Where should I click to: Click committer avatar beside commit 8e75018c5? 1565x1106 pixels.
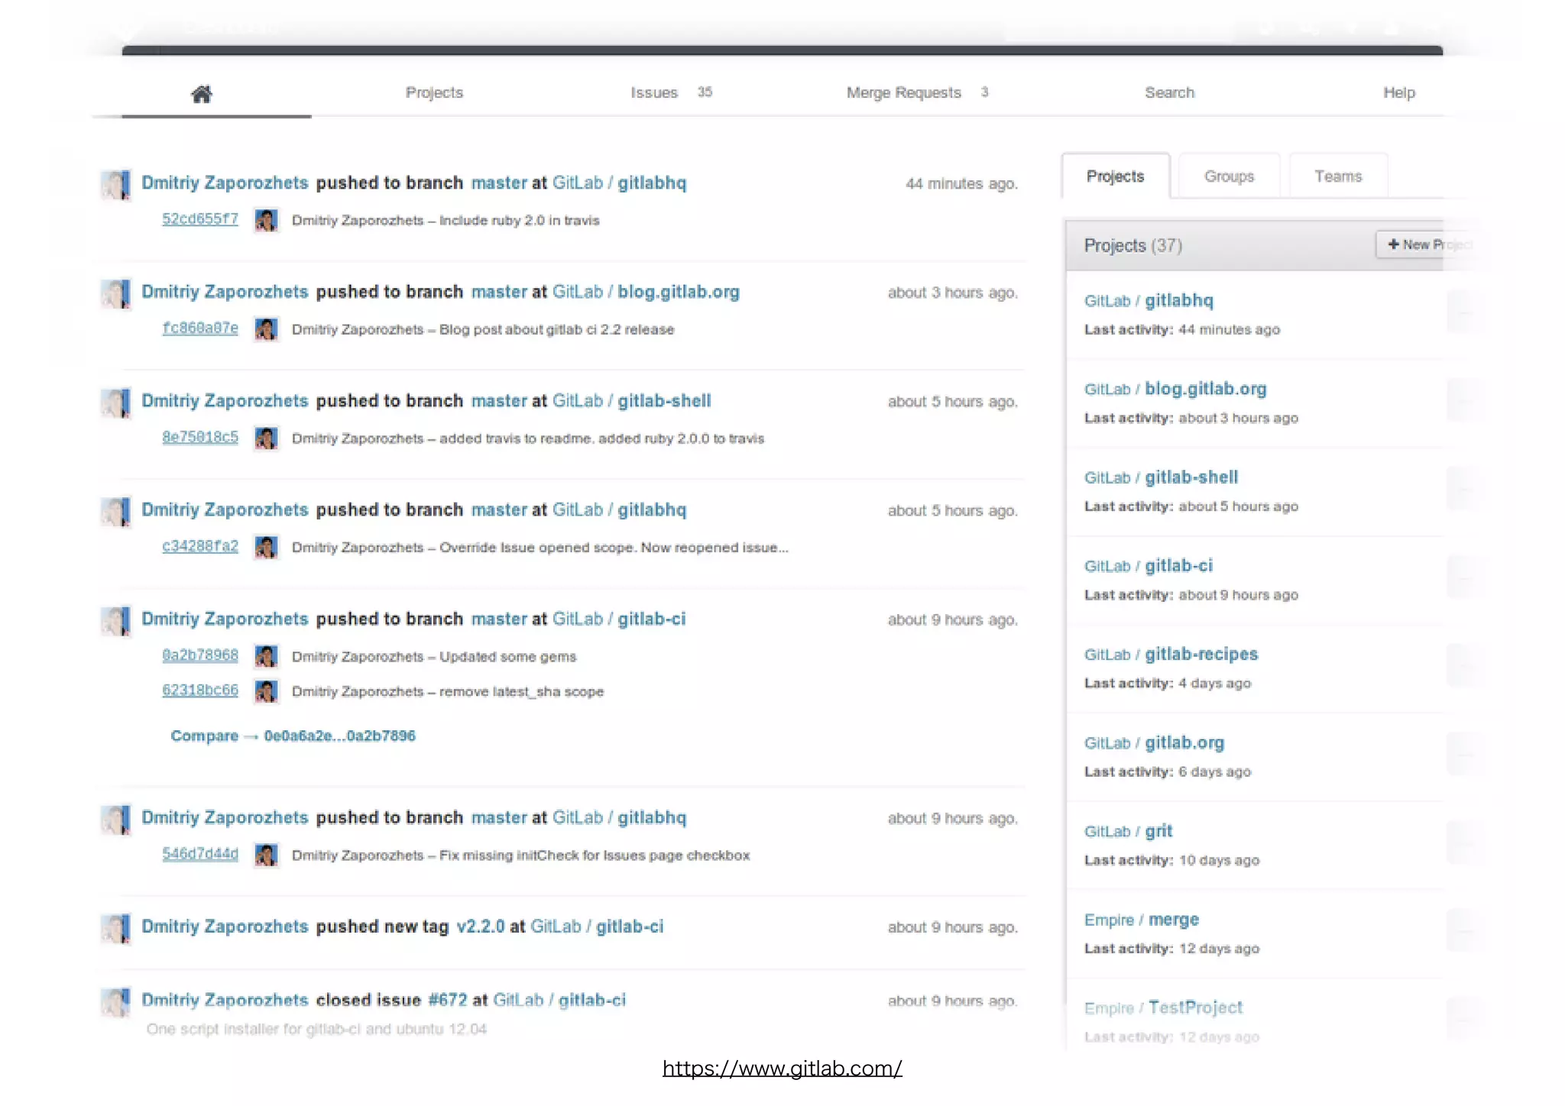tap(266, 438)
